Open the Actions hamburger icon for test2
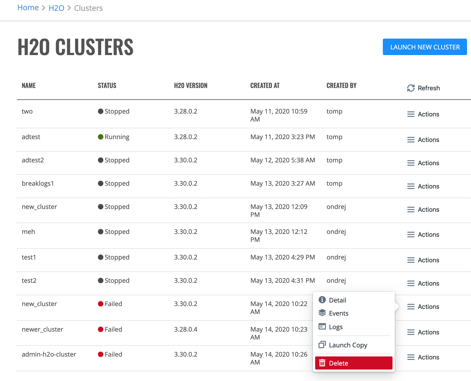Screen dimensions: 471x381 coord(411,283)
